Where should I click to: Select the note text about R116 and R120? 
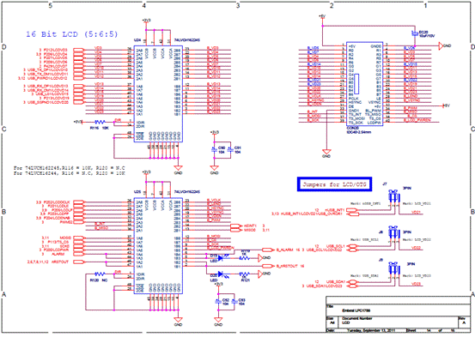[x=70, y=171]
